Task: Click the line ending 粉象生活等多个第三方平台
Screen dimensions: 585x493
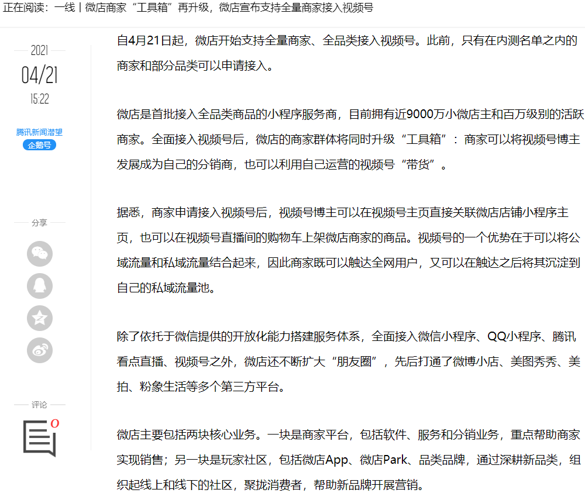Action: [201, 387]
